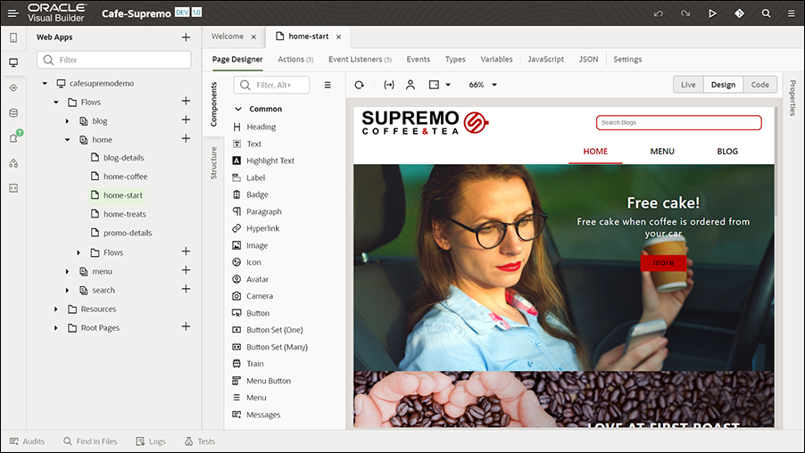The width and height of the screenshot is (805, 453).
Task: Add a page using plus beside home
Action: [x=186, y=138]
